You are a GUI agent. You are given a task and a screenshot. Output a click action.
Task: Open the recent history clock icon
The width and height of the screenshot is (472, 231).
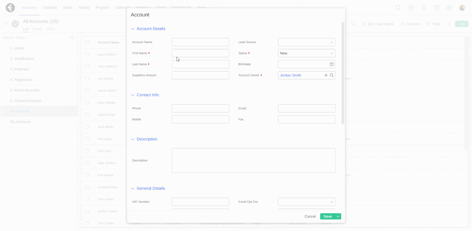(x=437, y=8)
